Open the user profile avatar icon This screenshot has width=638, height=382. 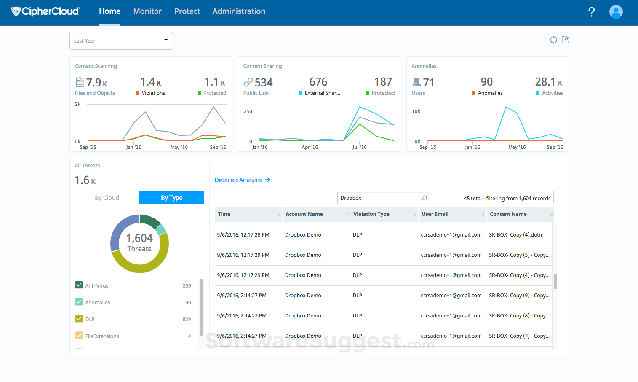616,12
